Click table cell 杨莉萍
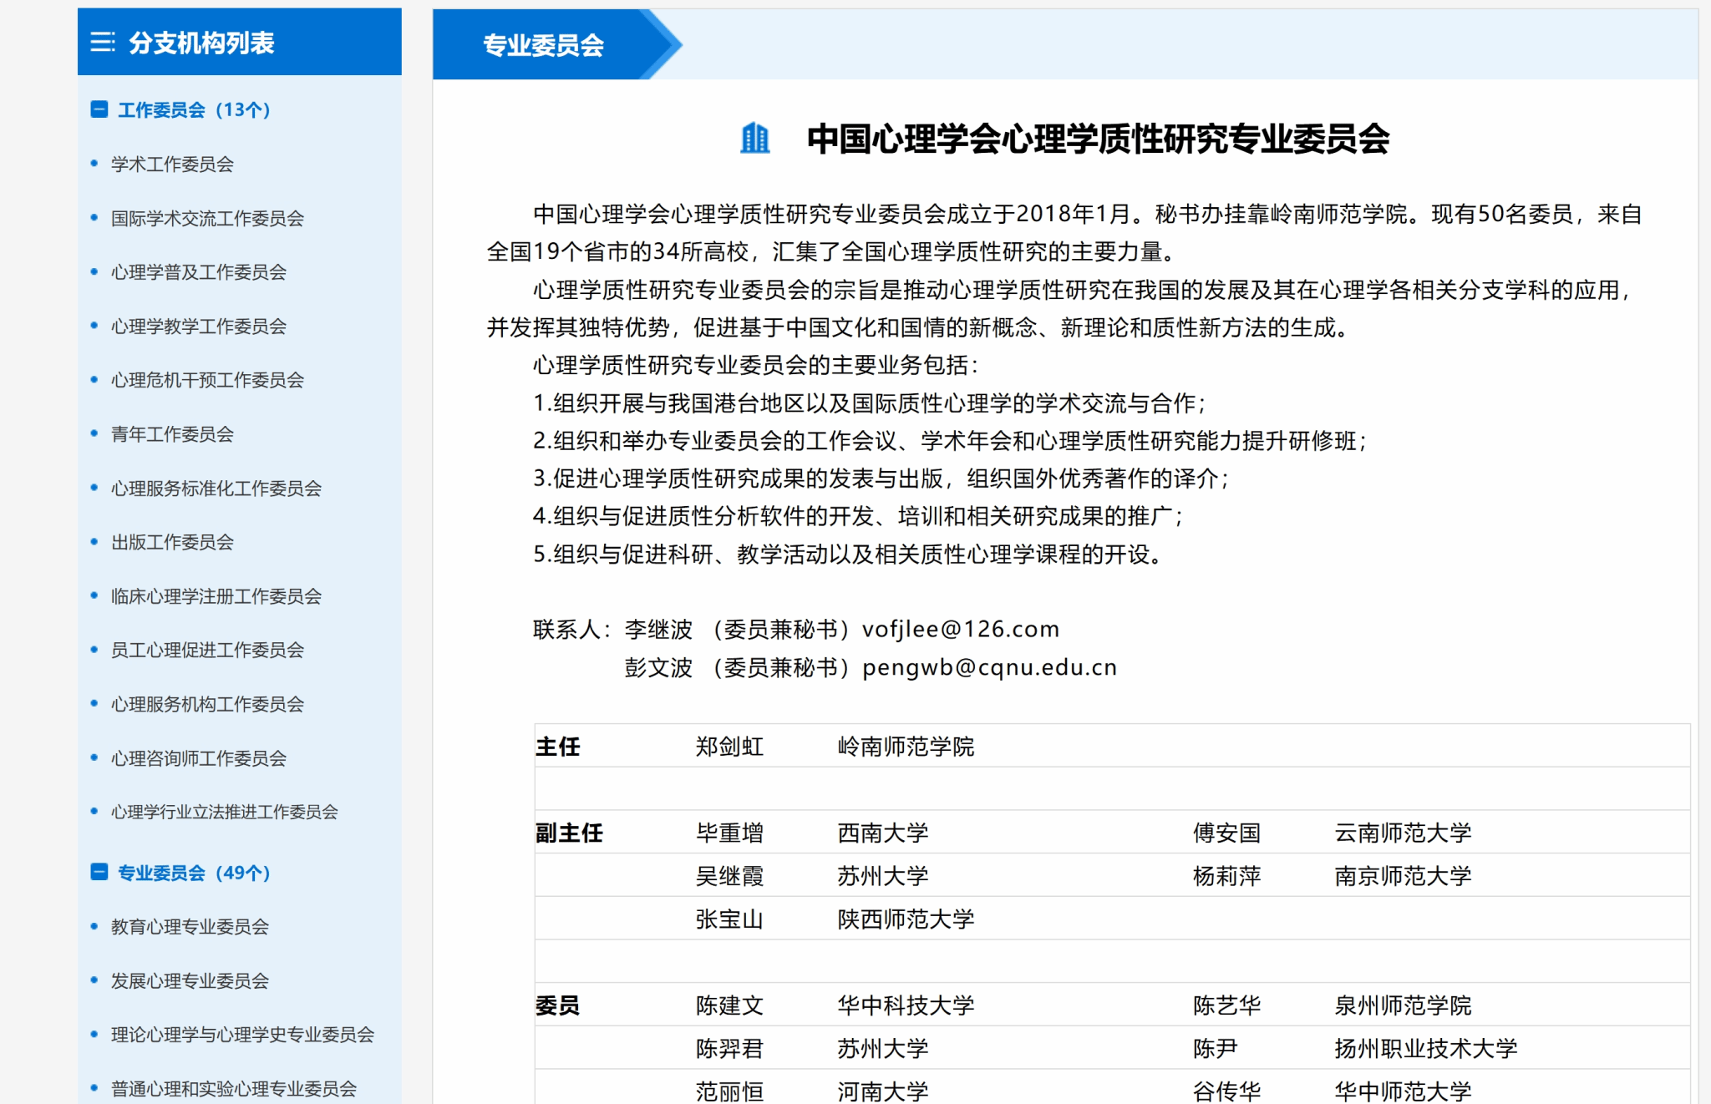Image resolution: width=1711 pixels, height=1104 pixels. pos(1226,875)
